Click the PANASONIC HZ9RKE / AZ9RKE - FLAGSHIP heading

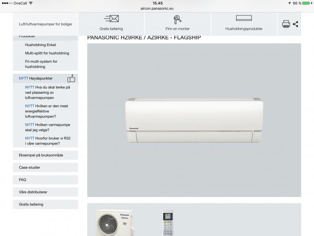144,37
